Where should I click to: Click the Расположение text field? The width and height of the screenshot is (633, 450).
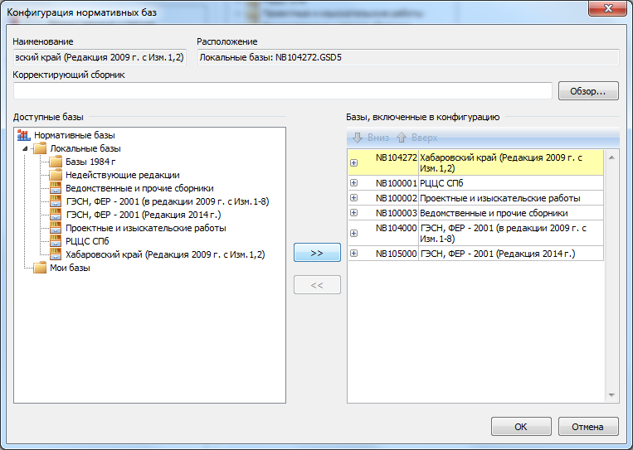408,58
